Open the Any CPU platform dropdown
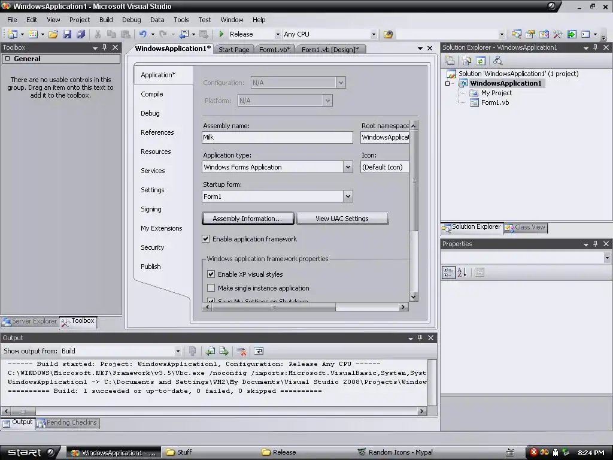The height and width of the screenshot is (460, 613). click(x=374, y=34)
